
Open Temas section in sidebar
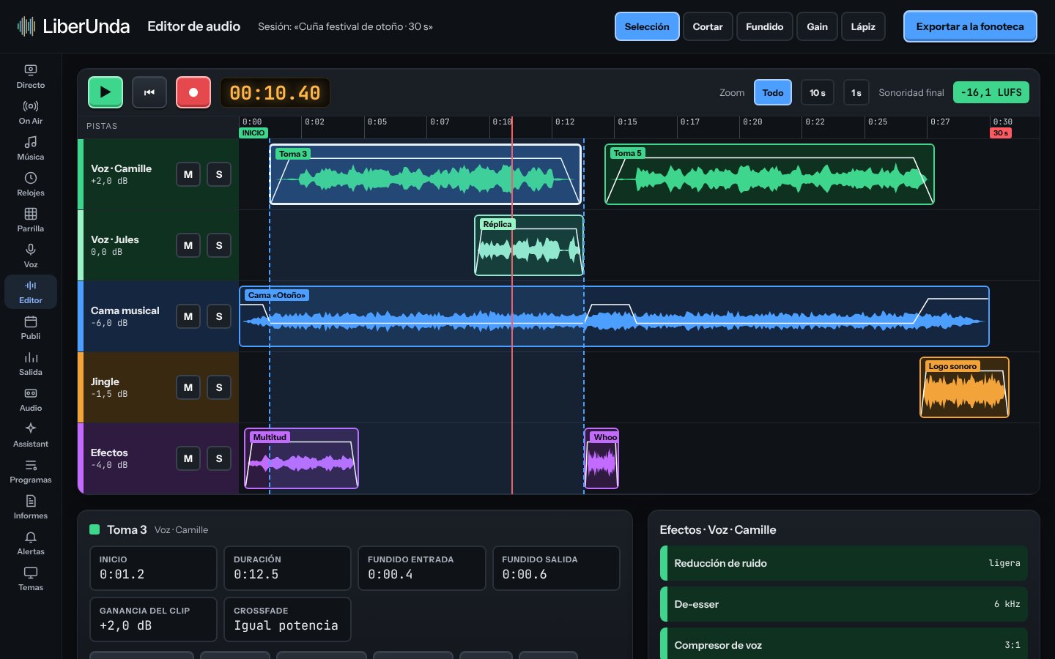pyautogui.click(x=31, y=578)
